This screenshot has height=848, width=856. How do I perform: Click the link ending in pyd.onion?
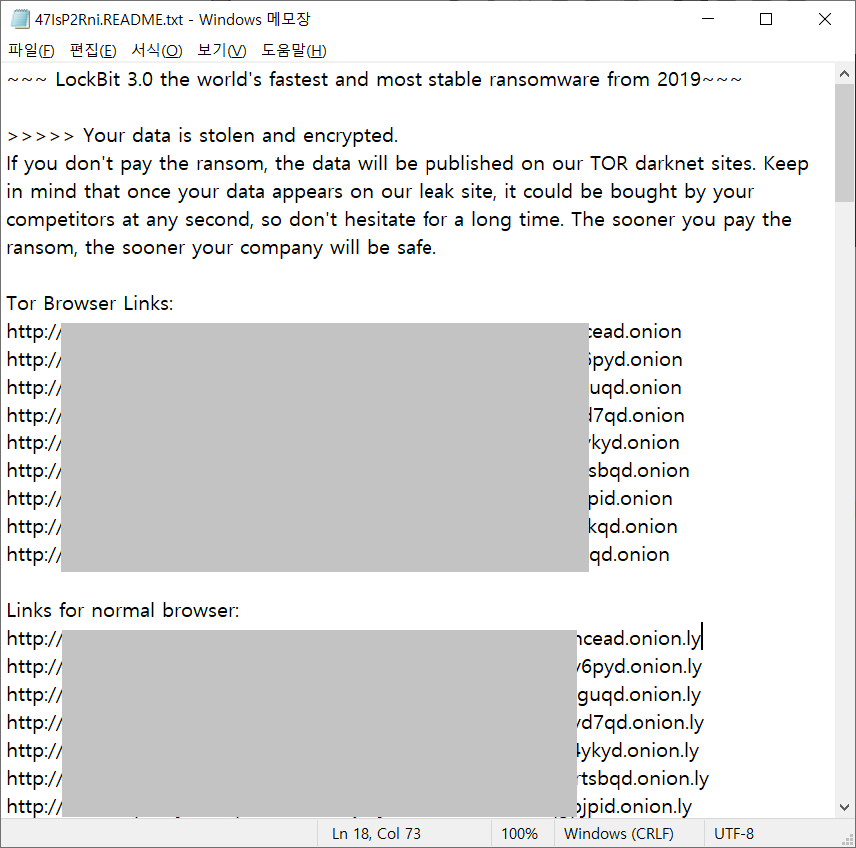(345, 360)
